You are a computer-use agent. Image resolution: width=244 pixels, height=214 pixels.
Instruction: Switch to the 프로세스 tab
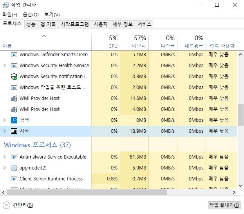point(12,24)
